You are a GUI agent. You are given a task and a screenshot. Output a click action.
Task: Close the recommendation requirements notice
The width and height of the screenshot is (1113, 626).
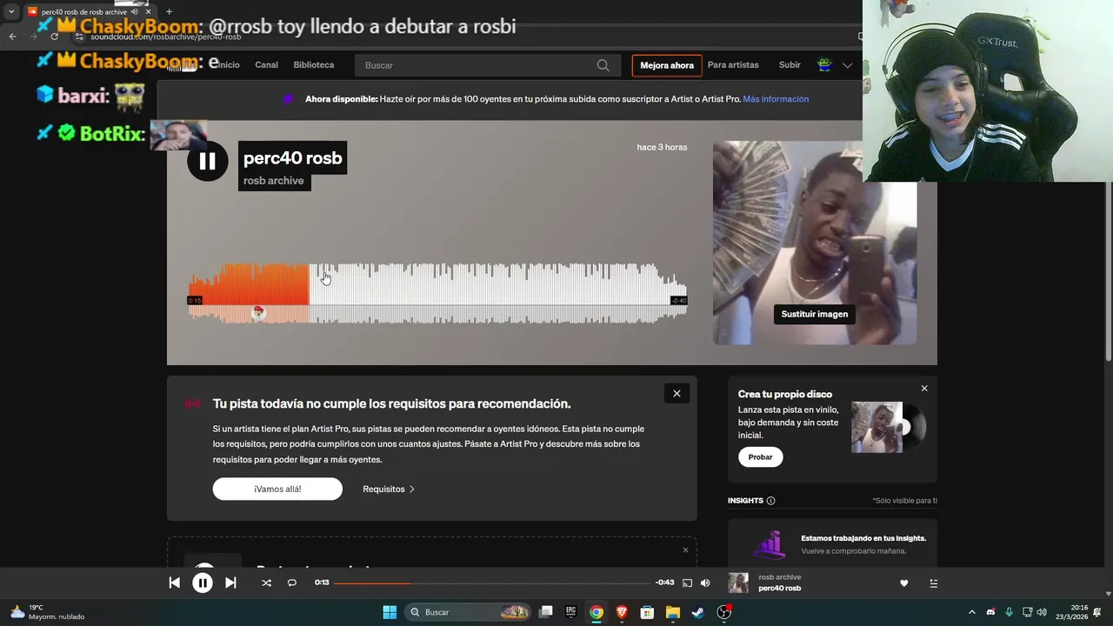click(x=676, y=394)
